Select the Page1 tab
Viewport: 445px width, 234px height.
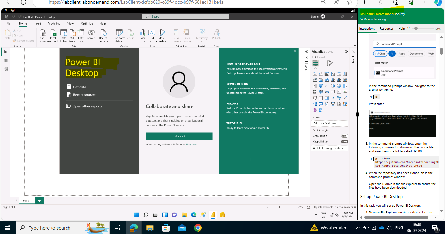(27, 201)
